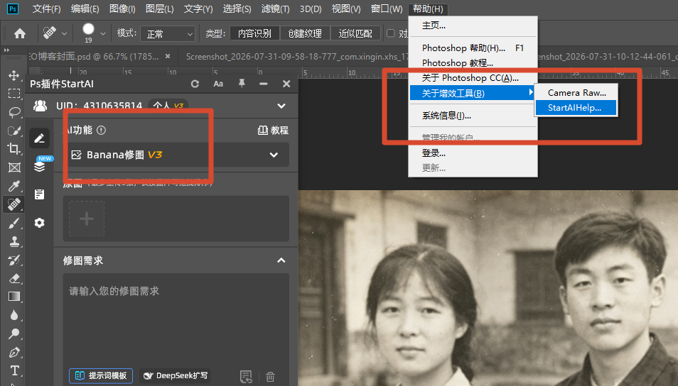Select the Move tool

tap(14, 75)
